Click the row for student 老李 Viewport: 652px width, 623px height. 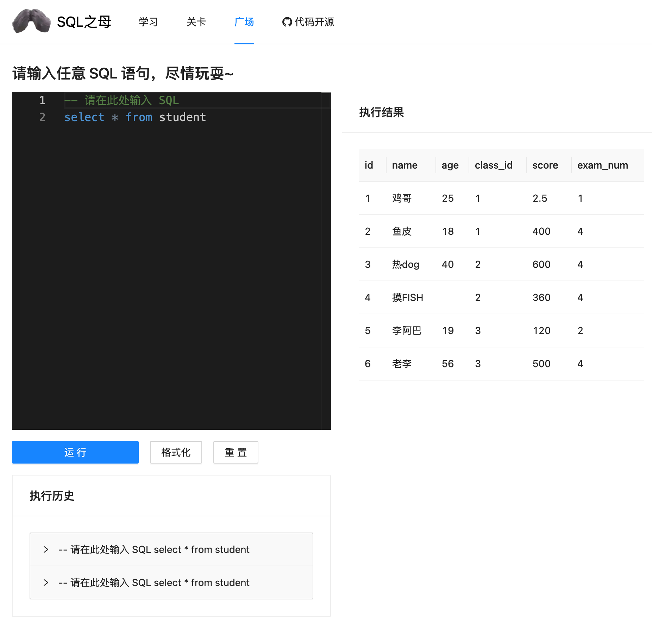[493, 364]
